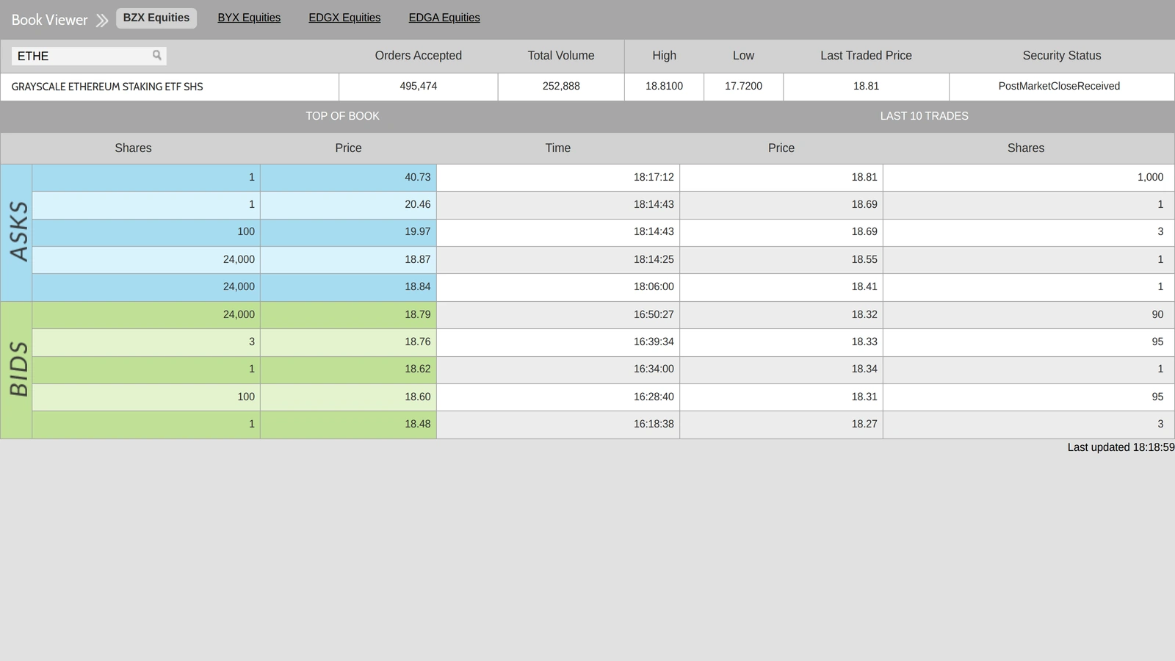Image resolution: width=1175 pixels, height=661 pixels.
Task: Click the vertical BIDS label
Action: 18,369
